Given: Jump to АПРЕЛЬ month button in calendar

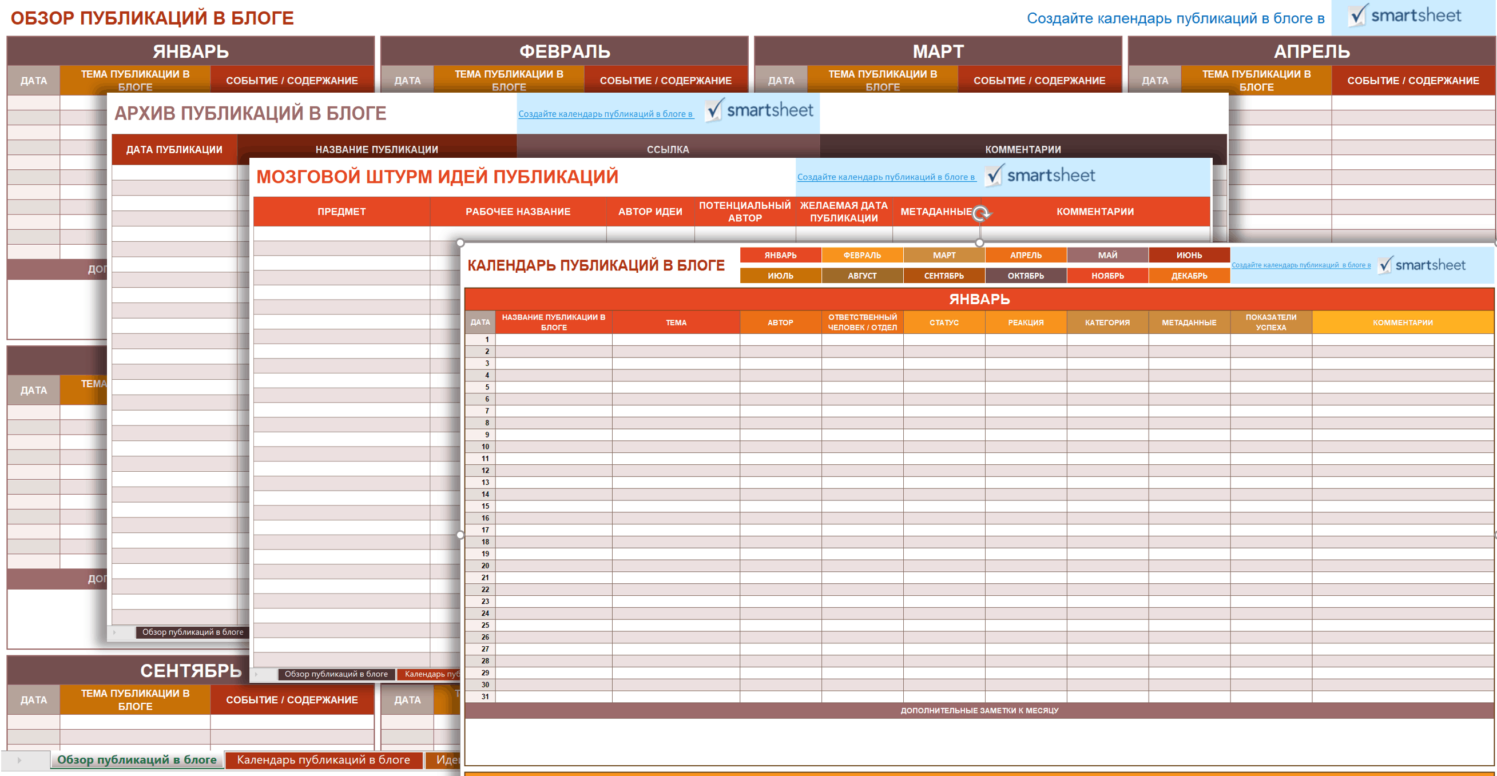Looking at the screenshot, I should [x=1026, y=255].
